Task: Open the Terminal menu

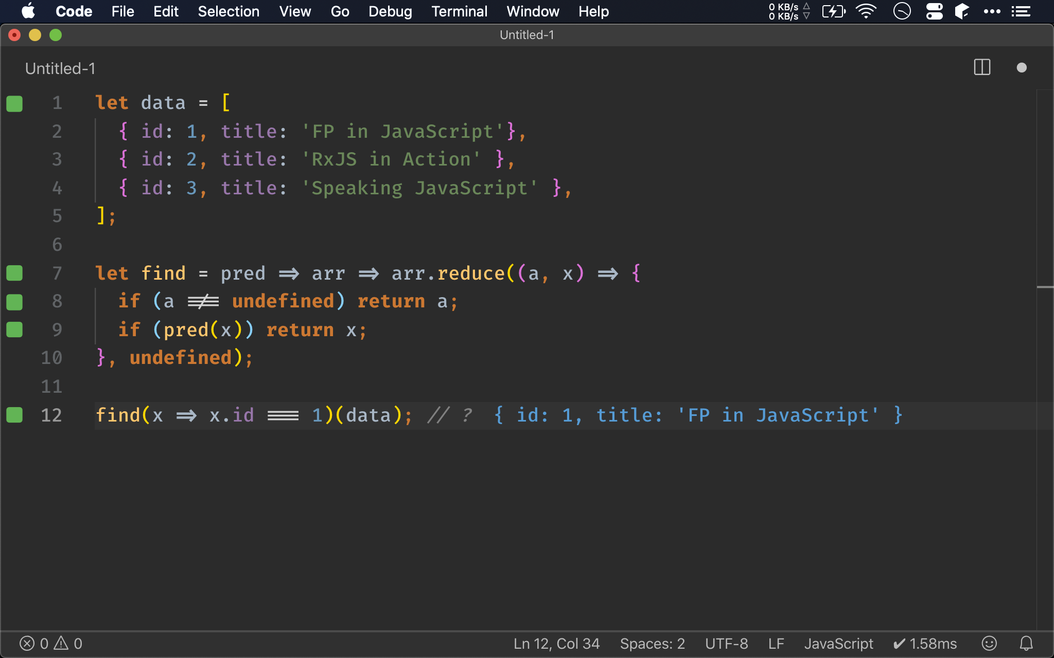Action: (459, 11)
